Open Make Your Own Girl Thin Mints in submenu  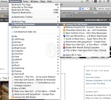pyautogui.click(x=85, y=45)
